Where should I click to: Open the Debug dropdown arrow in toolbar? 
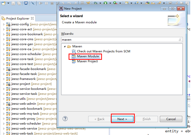click(100, 3)
